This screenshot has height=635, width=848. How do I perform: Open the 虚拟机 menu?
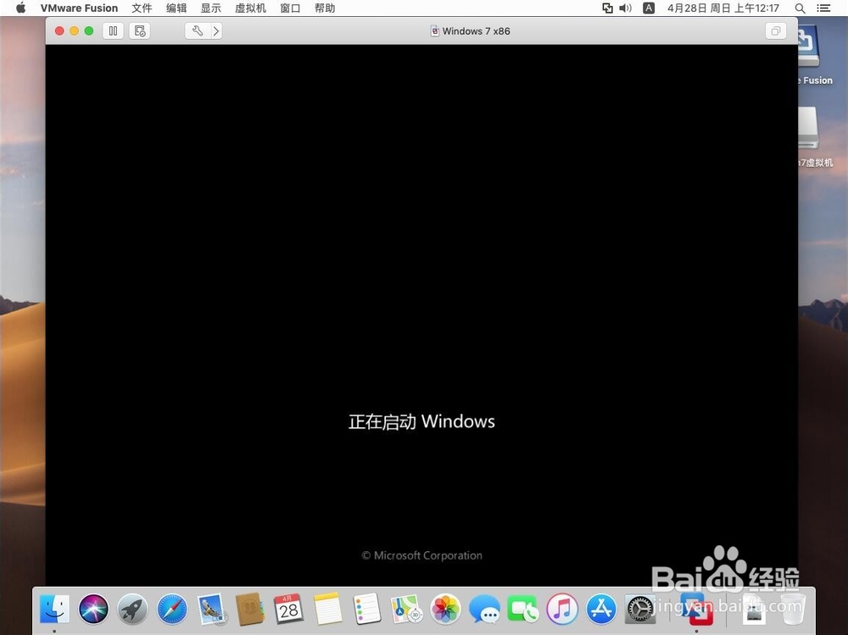point(249,8)
